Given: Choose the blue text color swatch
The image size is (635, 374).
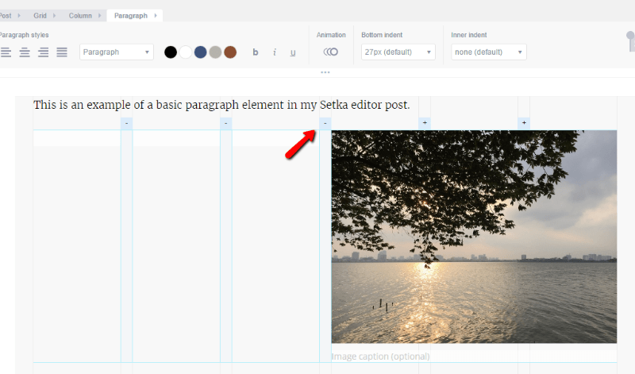Looking at the screenshot, I should tap(201, 52).
